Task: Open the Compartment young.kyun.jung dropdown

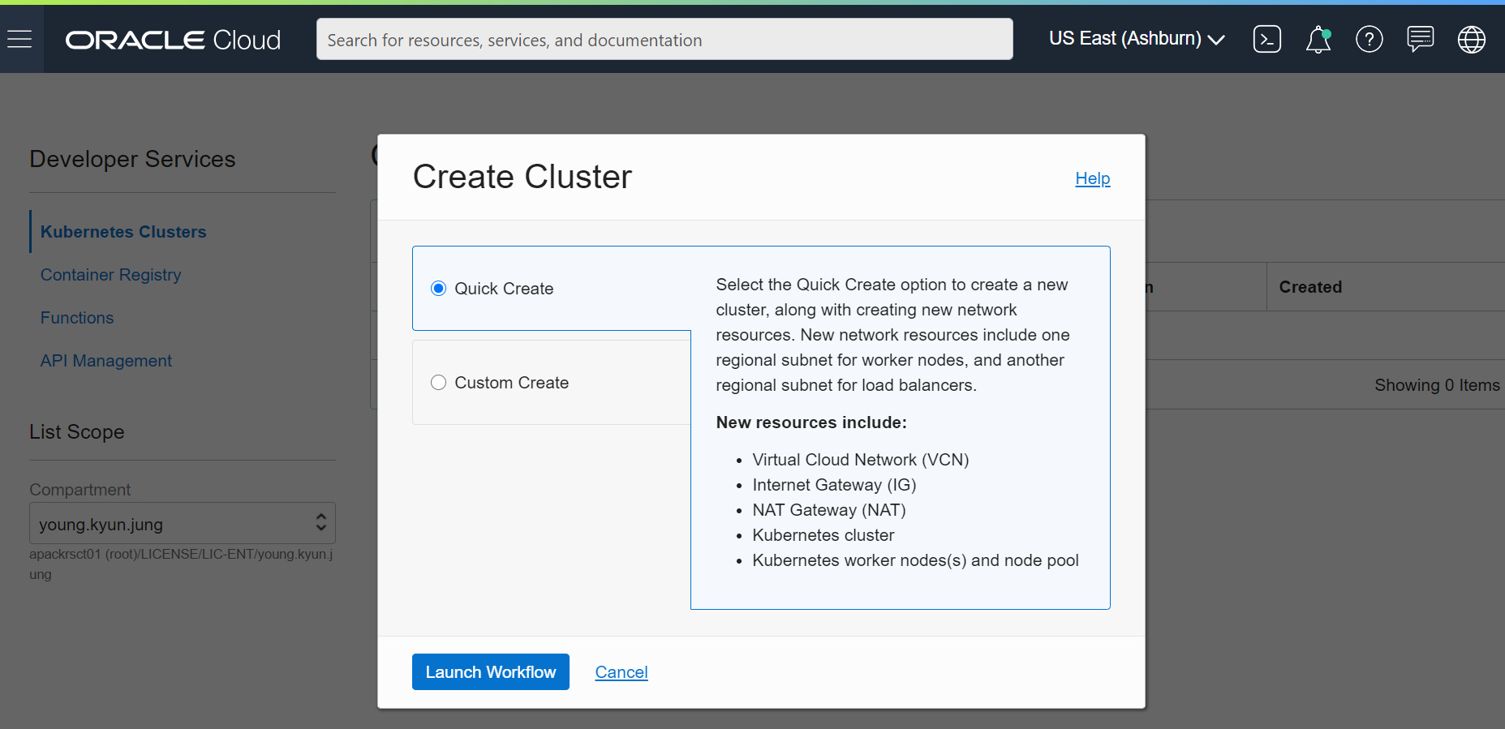Action: pyautogui.click(x=183, y=524)
